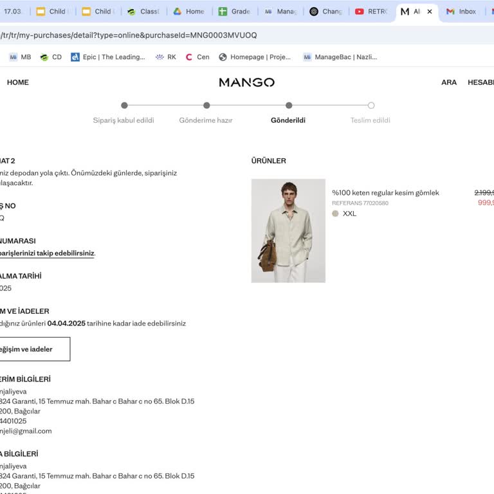Click the 'Teslim edildi' status label
This screenshot has height=494, width=494.
point(370,120)
